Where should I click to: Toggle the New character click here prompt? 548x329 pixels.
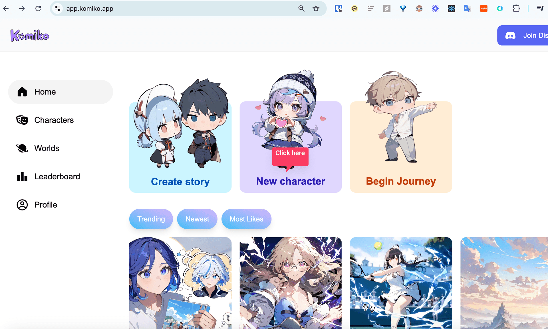pyautogui.click(x=290, y=153)
